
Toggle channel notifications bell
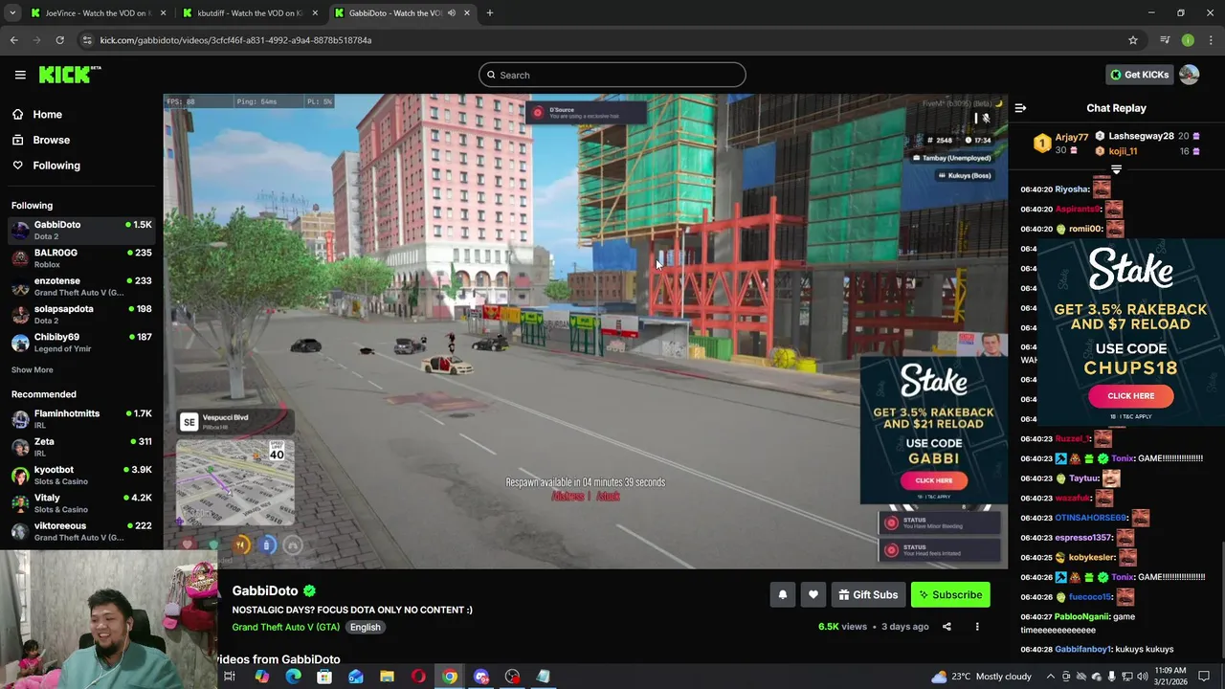click(782, 595)
